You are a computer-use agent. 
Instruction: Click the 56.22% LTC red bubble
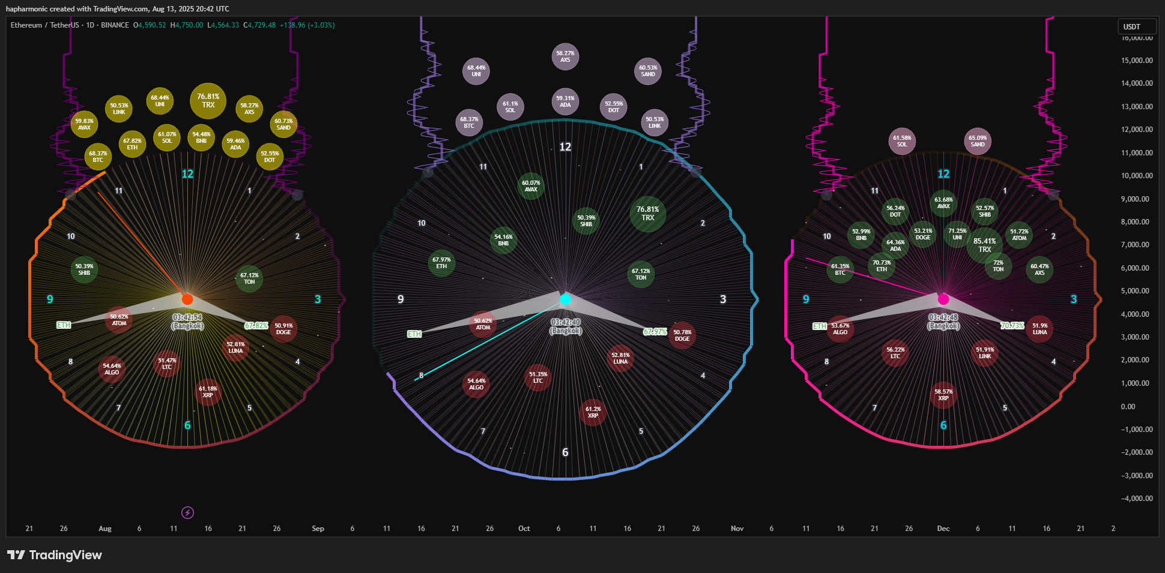tap(895, 353)
